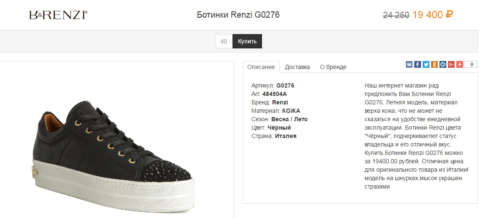Open more sharing options plus icon
This screenshot has width=479, height=218.
(x=460, y=64)
